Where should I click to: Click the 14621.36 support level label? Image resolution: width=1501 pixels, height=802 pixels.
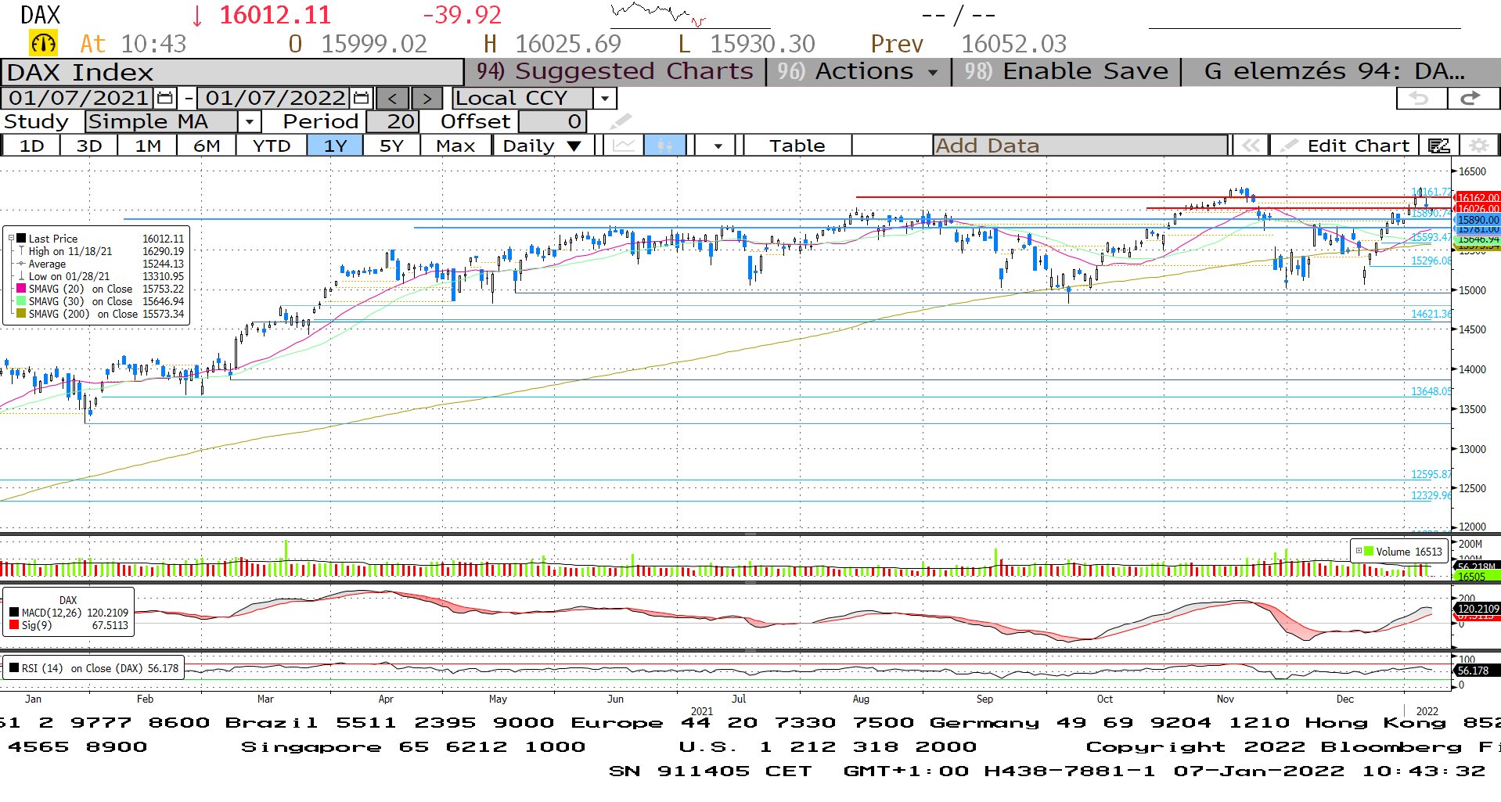pyautogui.click(x=1431, y=314)
